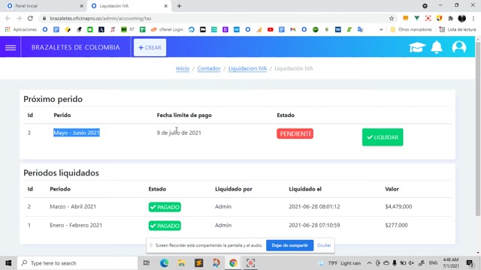
Task: Open Otros marcadores folder
Action: 411,29
